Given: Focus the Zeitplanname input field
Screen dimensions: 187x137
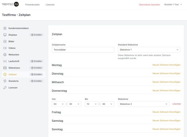Looking at the screenshot, I should (x=83, y=50).
